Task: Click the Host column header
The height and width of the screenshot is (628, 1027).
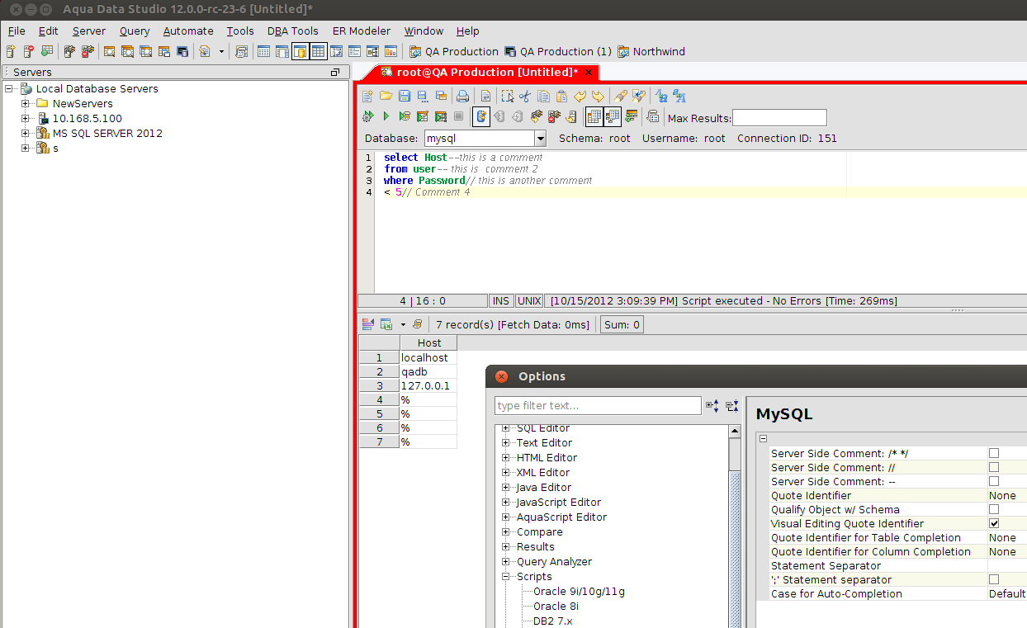Action: coord(428,342)
